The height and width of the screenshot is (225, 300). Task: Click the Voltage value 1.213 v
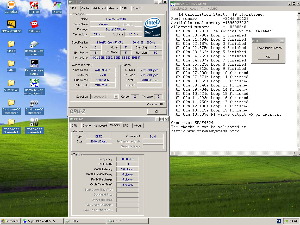[x=133, y=34]
